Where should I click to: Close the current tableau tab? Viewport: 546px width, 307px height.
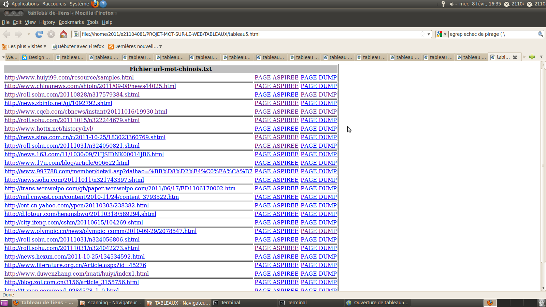click(515, 57)
